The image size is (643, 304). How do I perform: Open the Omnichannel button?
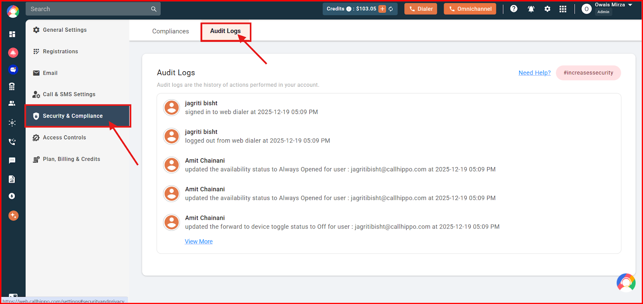click(x=470, y=9)
